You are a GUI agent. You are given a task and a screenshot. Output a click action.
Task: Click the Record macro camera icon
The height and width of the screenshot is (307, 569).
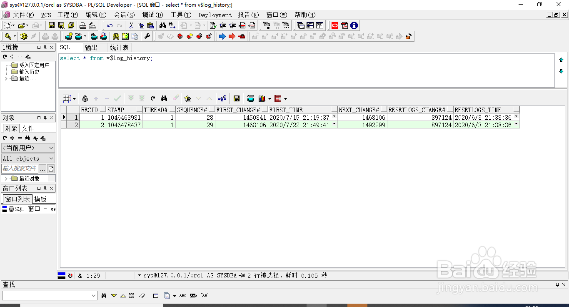click(x=267, y=25)
